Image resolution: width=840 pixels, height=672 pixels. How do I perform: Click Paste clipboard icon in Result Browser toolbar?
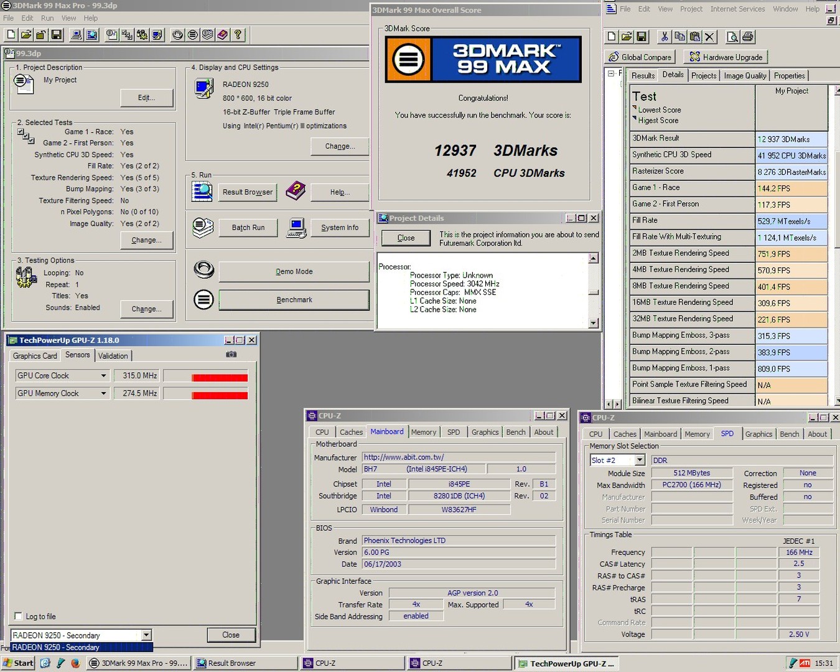(x=695, y=37)
